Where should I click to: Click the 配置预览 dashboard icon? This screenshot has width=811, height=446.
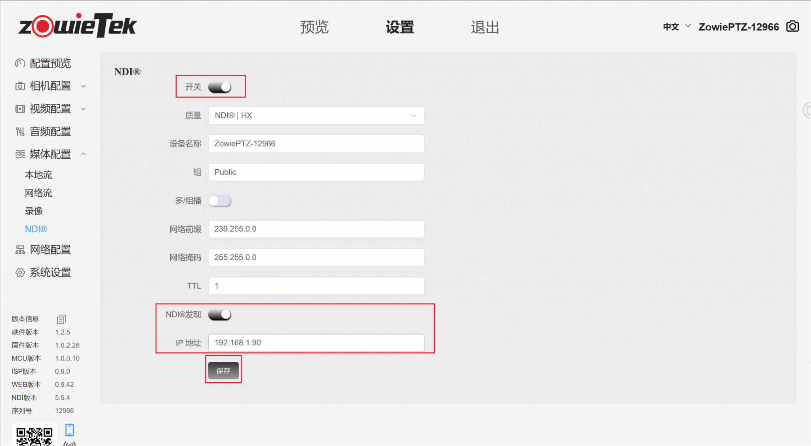coord(20,63)
